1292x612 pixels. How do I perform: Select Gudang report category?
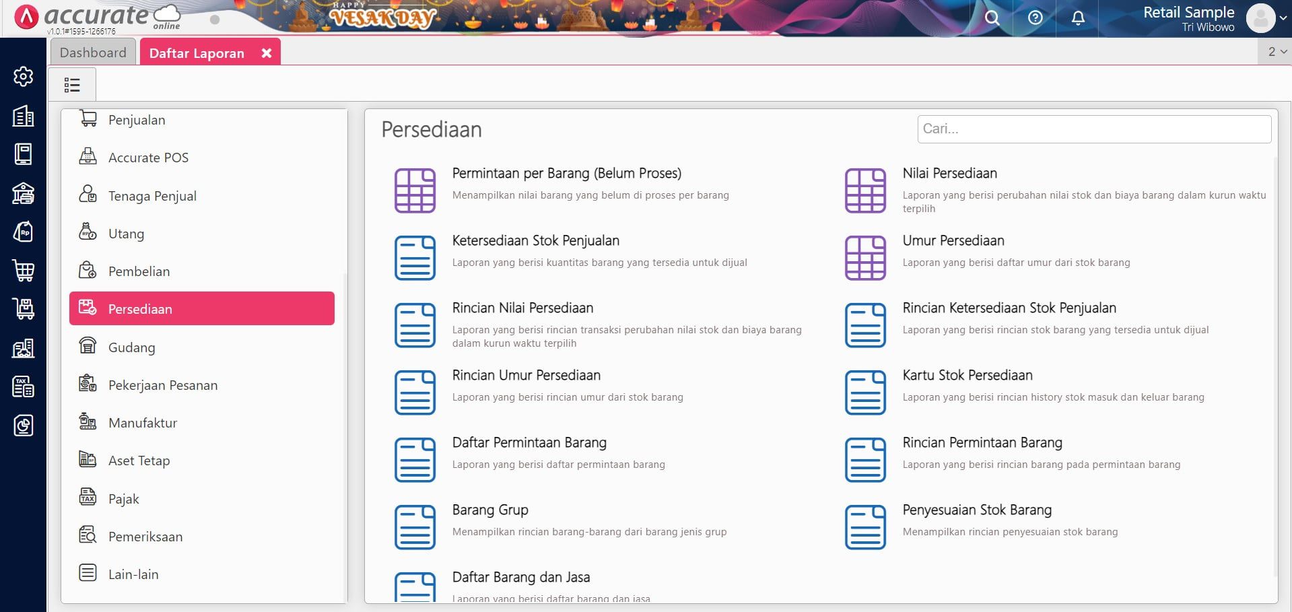point(131,347)
